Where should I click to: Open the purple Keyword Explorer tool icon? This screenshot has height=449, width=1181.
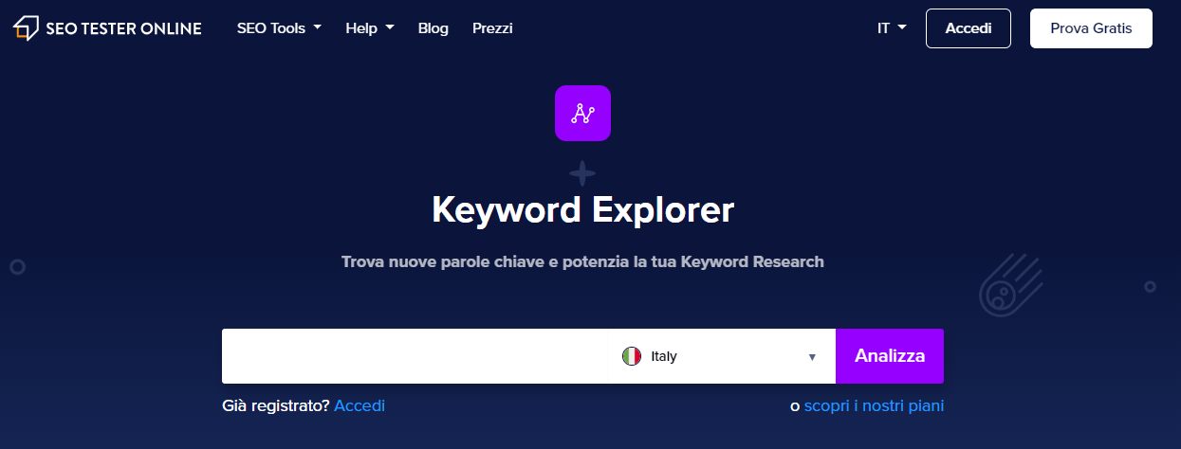pyautogui.click(x=582, y=113)
